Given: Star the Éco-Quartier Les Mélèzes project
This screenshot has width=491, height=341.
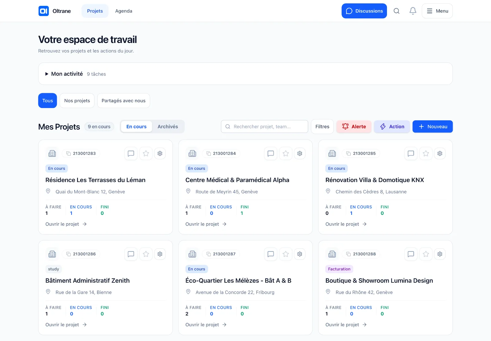Looking at the screenshot, I should (286, 254).
